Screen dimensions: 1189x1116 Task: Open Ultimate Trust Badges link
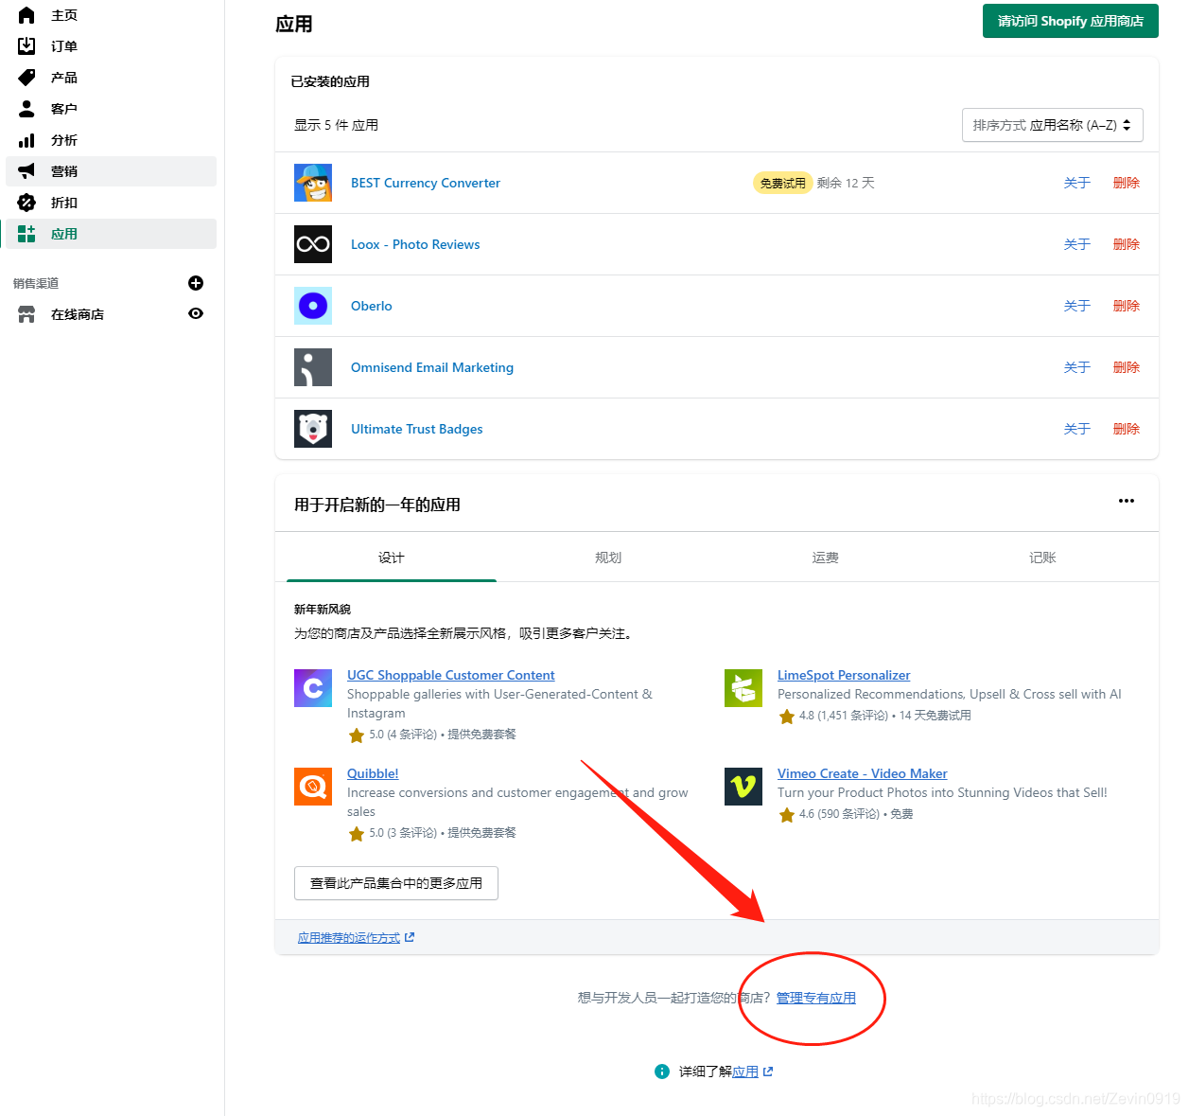click(x=417, y=429)
